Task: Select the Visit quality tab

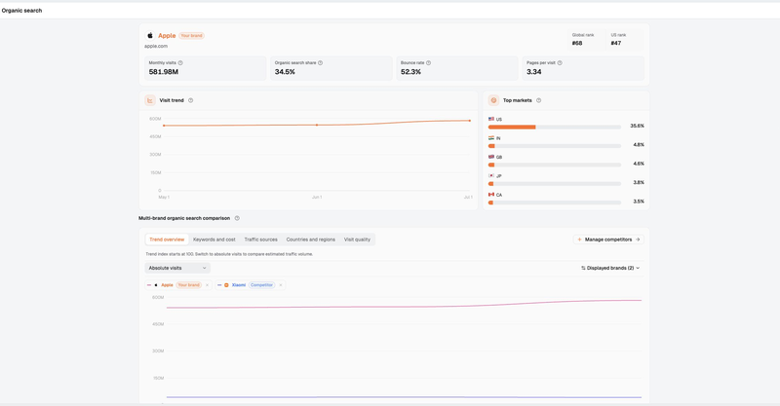Action: pos(357,240)
